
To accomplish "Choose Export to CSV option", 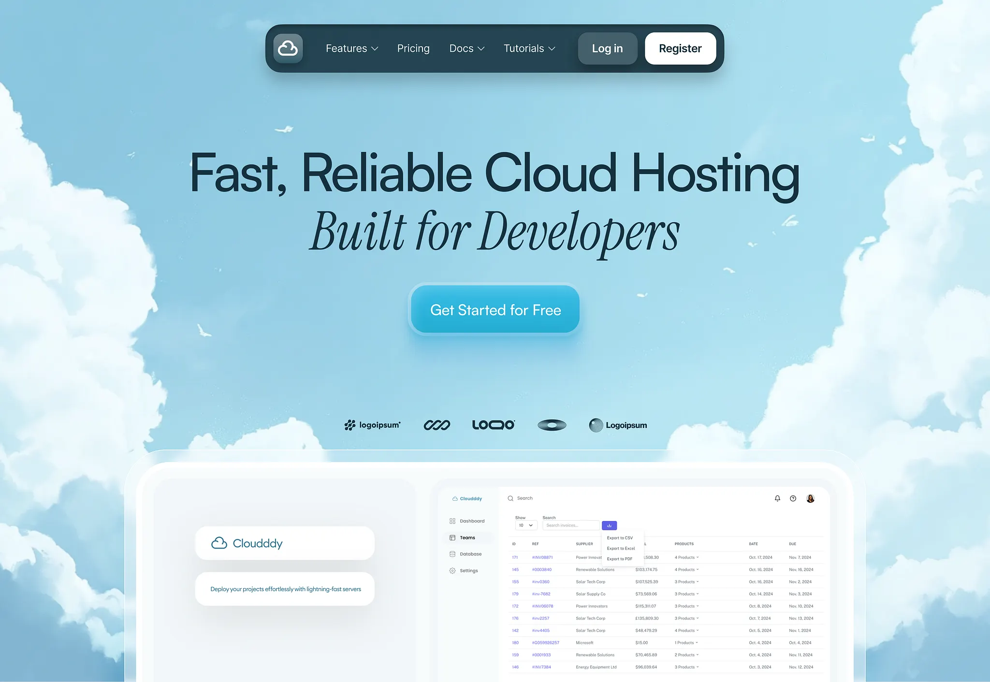I will (620, 538).
